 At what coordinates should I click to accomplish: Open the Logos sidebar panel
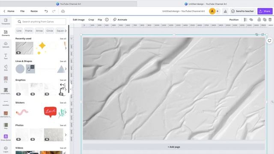pos(6,149)
